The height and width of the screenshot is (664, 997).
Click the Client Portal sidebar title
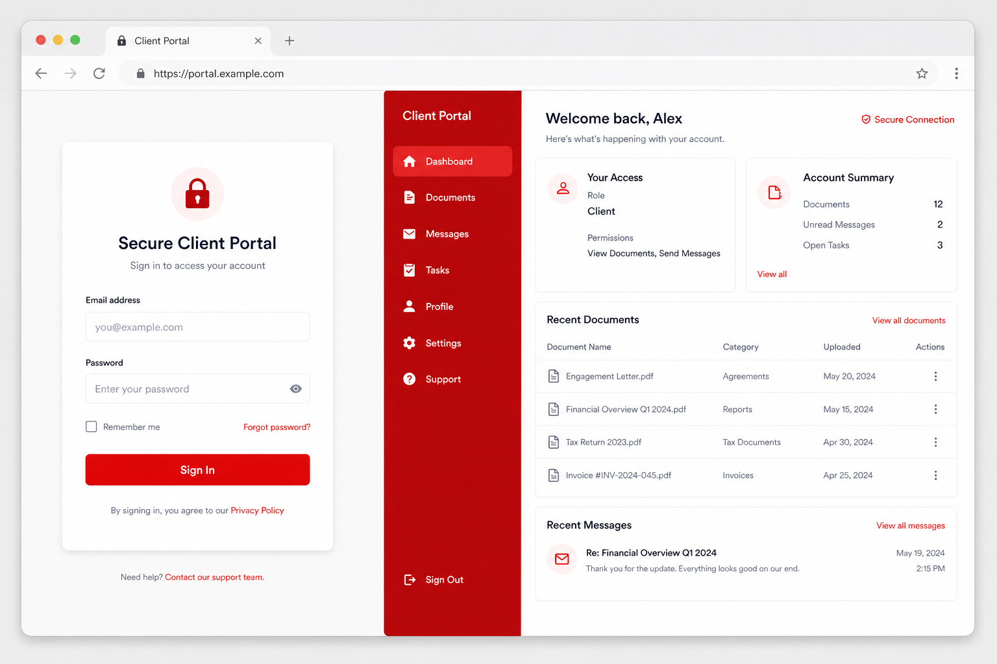point(437,116)
